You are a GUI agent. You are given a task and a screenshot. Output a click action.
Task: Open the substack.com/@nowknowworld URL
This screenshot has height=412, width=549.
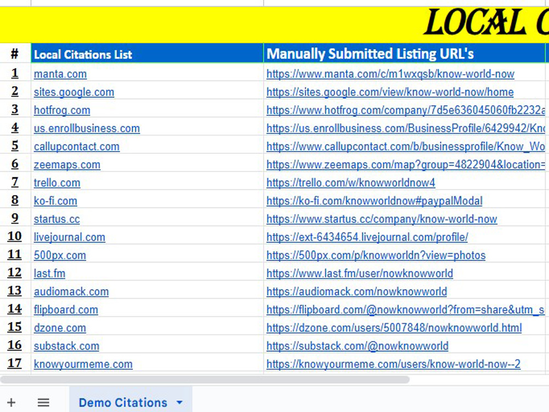pos(357,346)
